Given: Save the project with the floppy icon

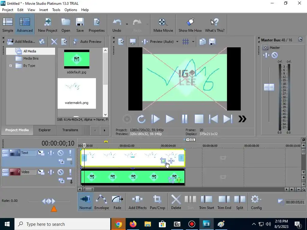Looking at the screenshot, I should pyautogui.click(x=80, y=25).
